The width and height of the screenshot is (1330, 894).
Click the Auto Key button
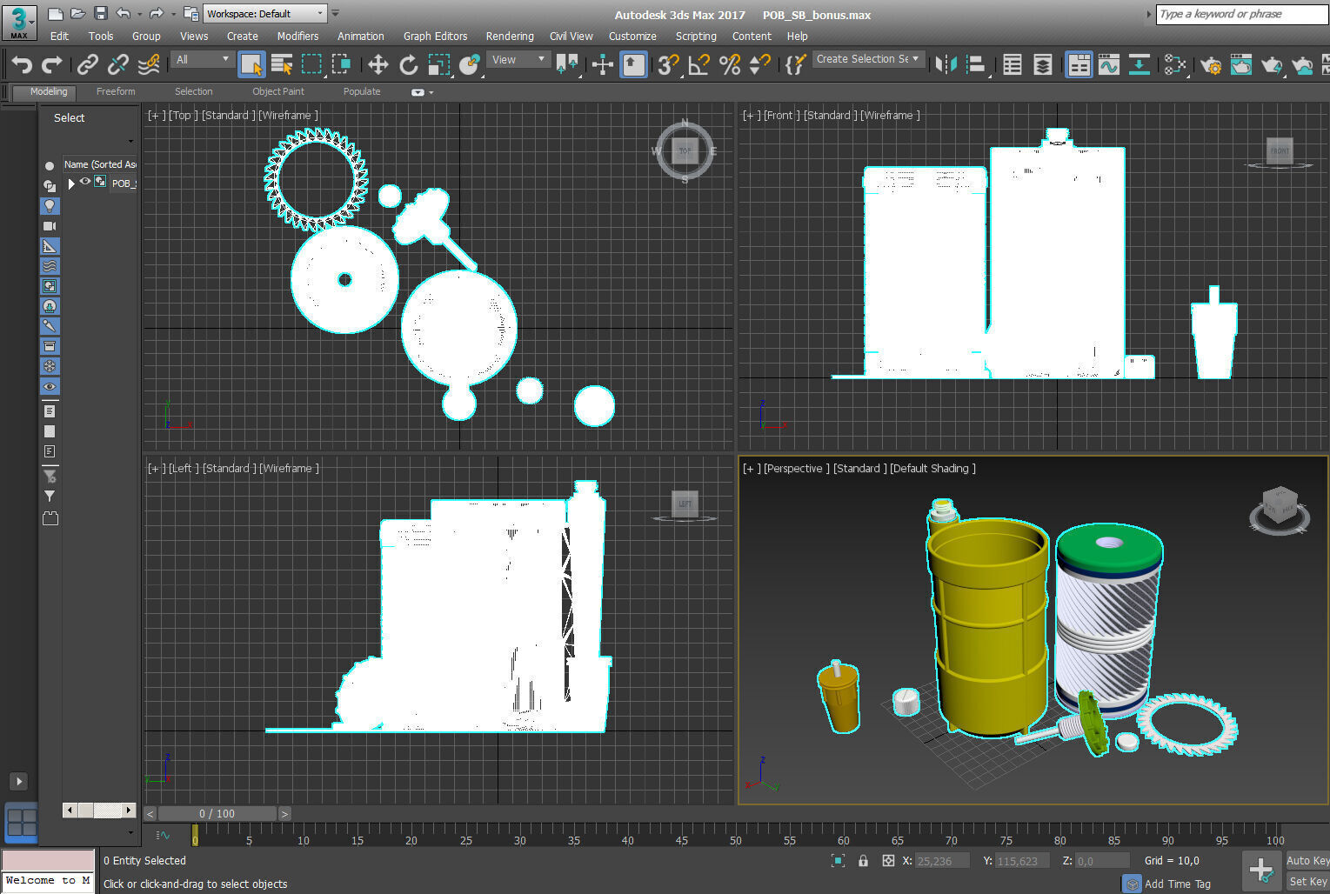point(1307,861)
